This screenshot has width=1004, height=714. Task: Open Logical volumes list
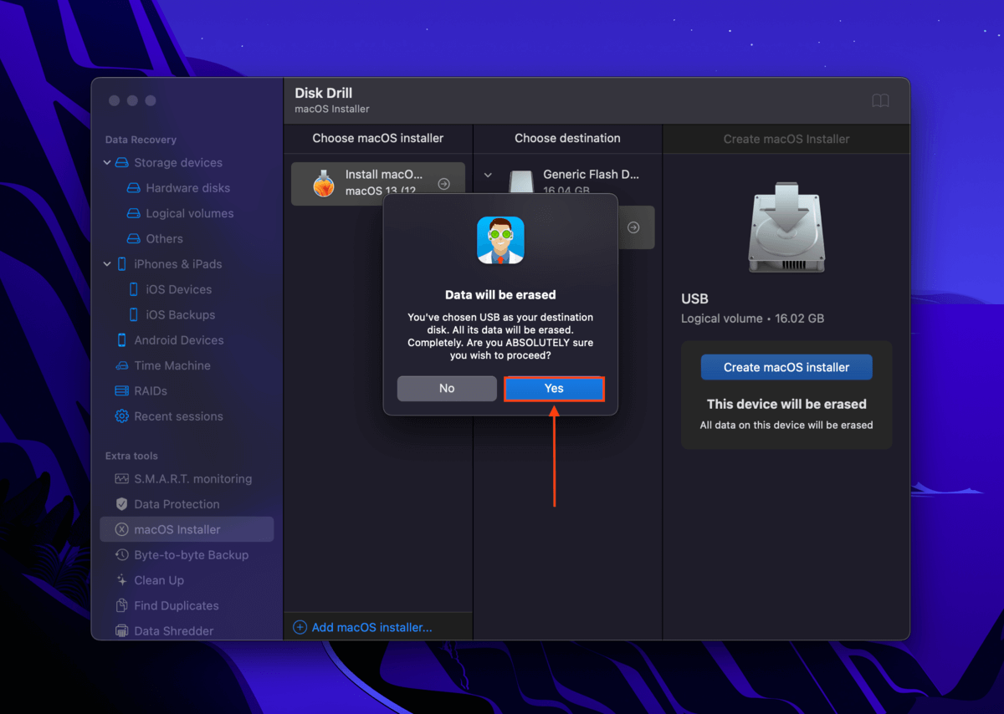point(189,213)
